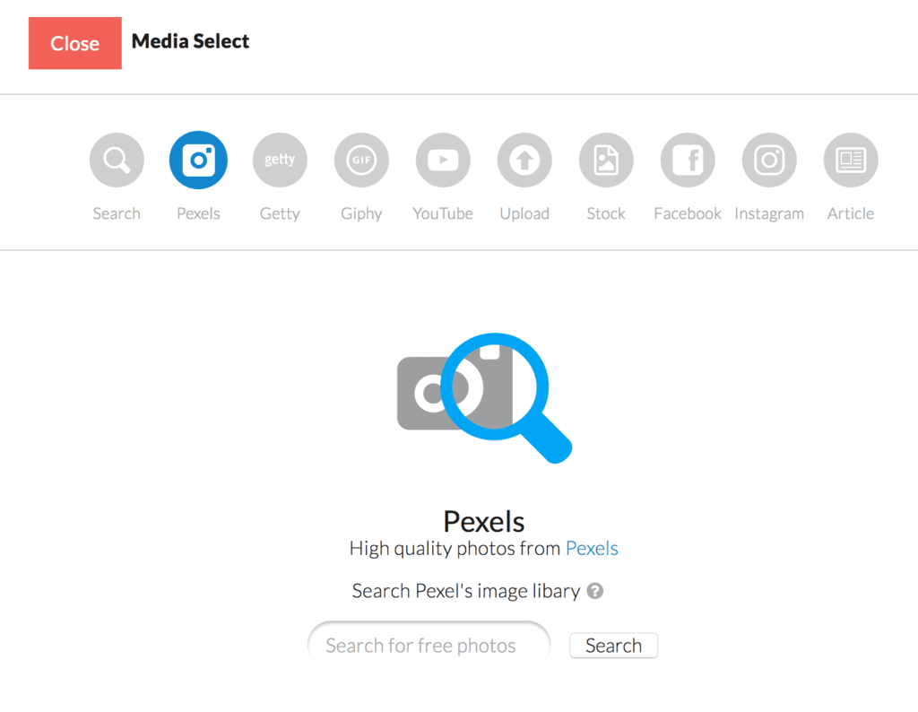Open the Stock images icon

(606, 160)
